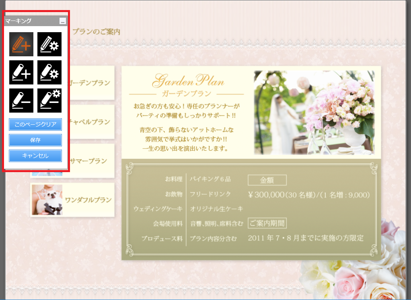This screenshot has height=300, width=411.
Task: Click the キャンセル button
Action: [x=35, y=156]
